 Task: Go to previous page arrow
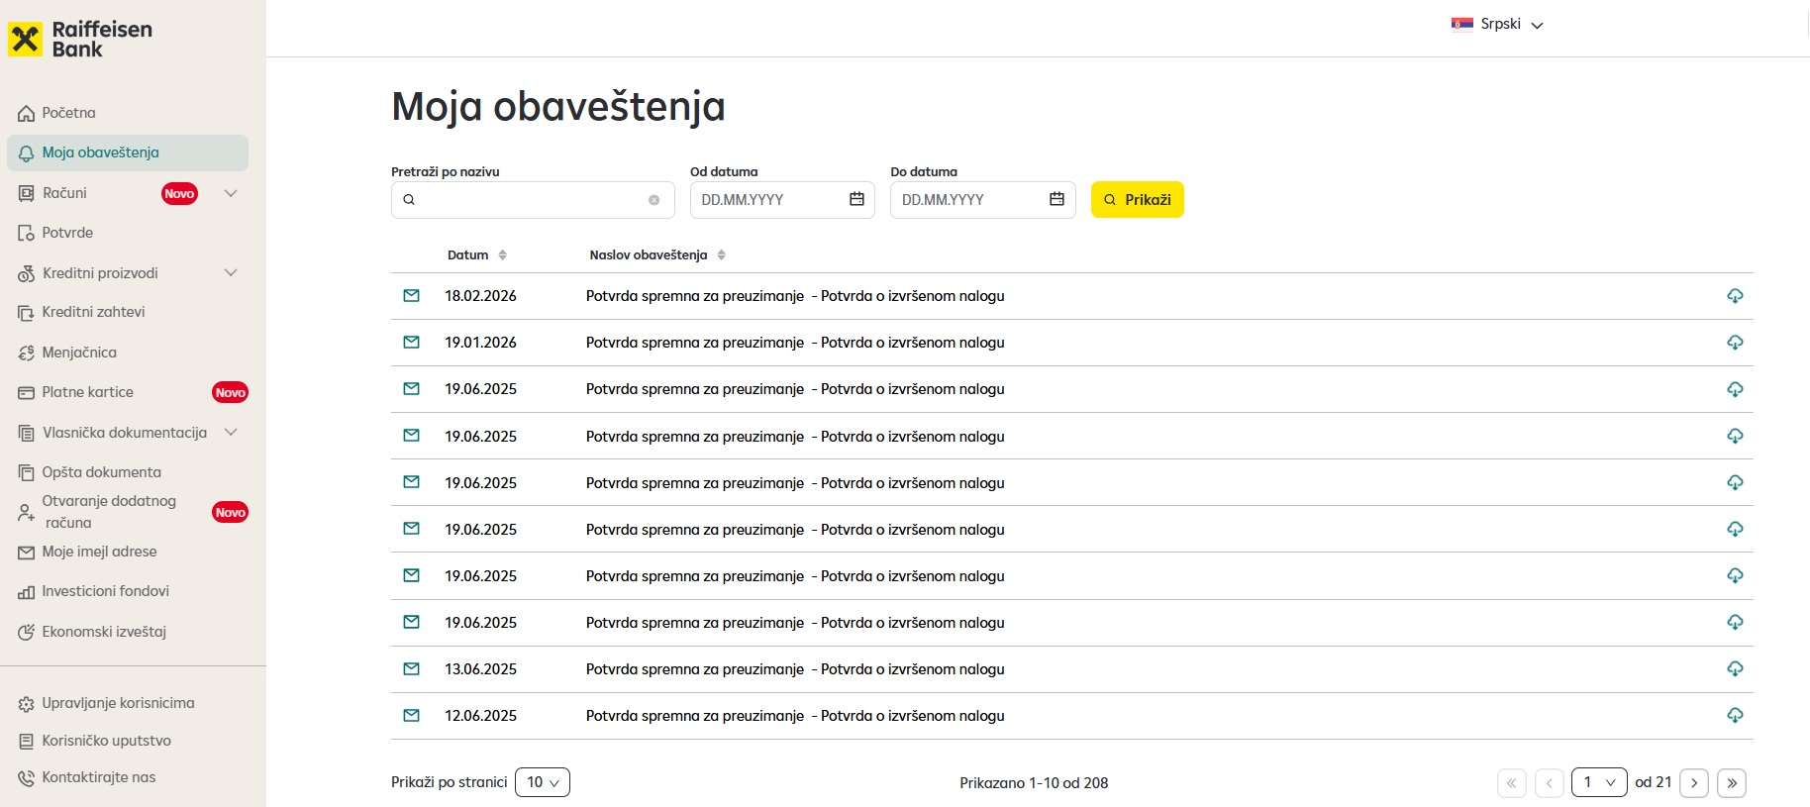point(1549,783)
